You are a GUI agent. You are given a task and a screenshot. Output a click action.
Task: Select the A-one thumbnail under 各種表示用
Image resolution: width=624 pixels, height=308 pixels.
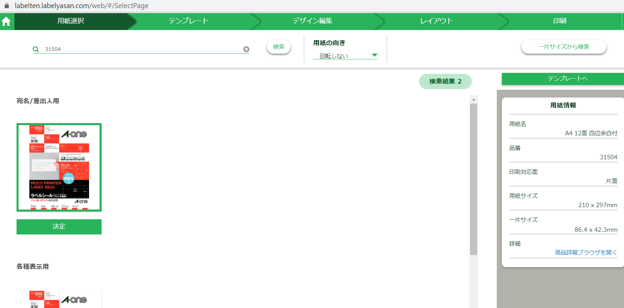click(59, 299)
